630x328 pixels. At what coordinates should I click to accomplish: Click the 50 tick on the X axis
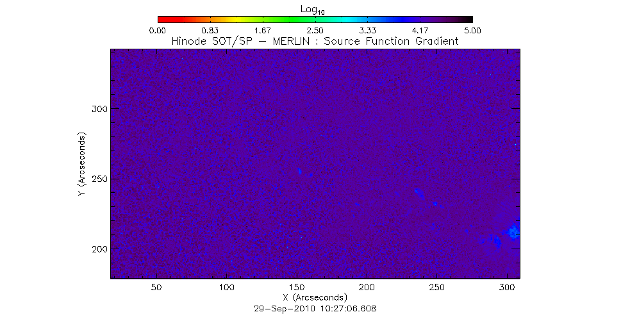[156, 288]
